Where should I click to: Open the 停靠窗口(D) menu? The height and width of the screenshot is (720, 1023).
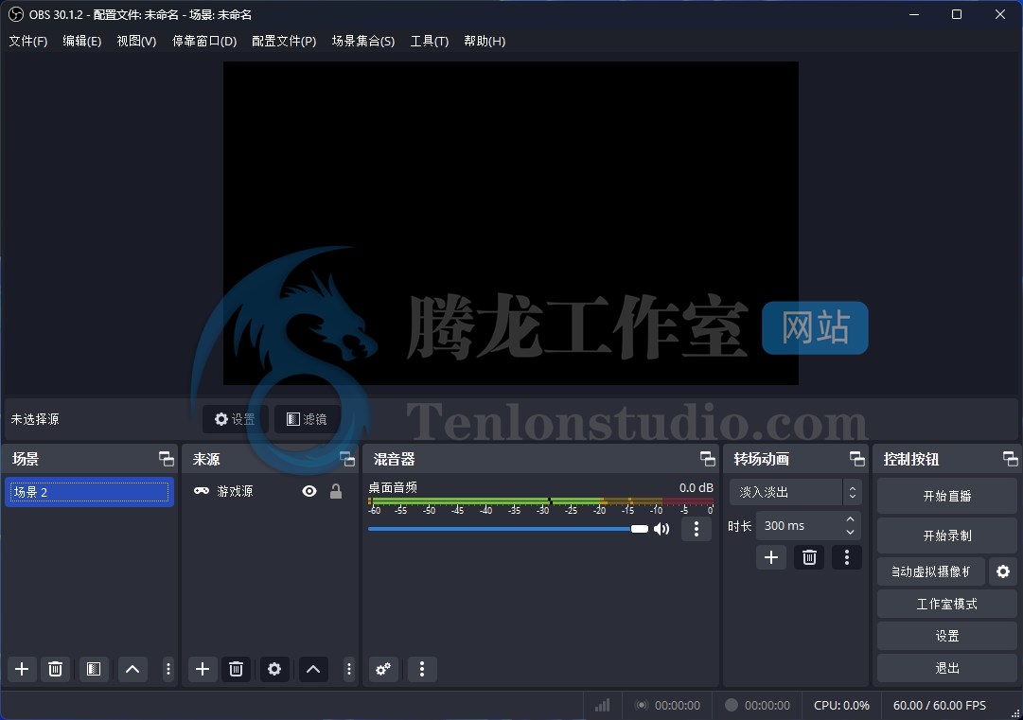(204, 41)
